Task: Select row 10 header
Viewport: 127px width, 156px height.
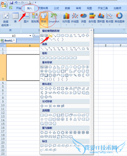Action: (x=3, y=105)
